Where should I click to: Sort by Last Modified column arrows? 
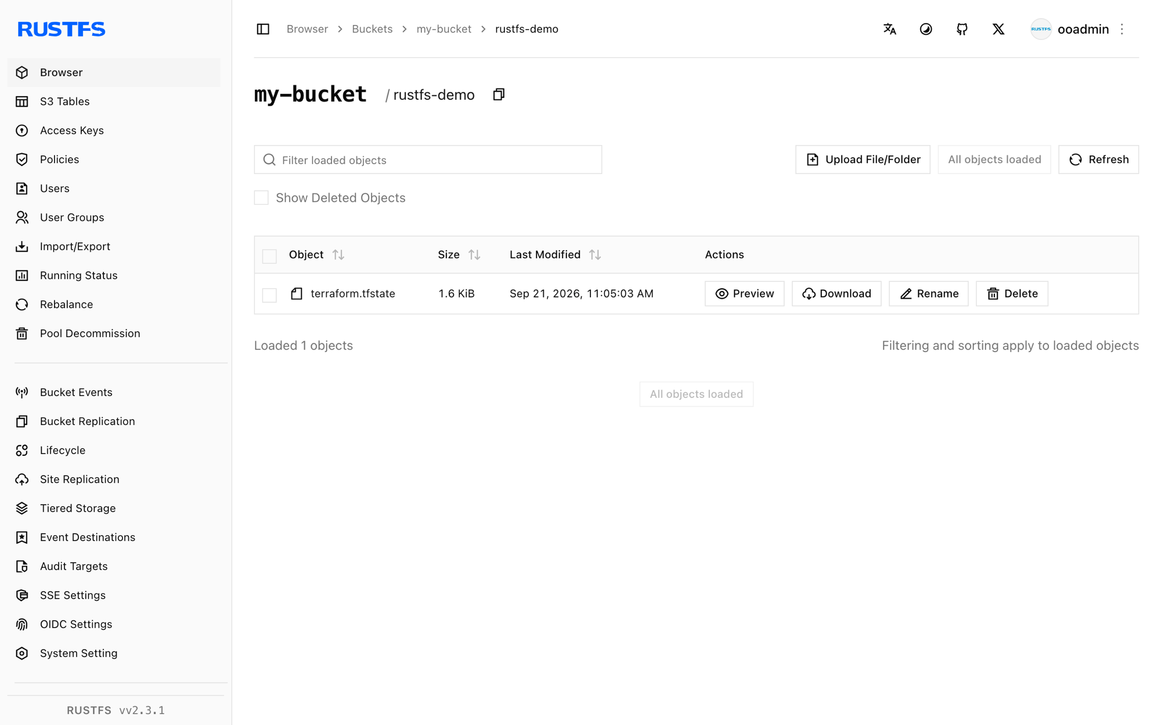(595, 255)
